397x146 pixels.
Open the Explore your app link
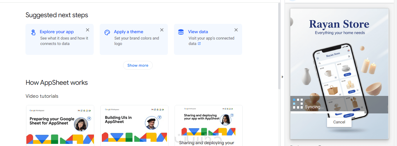(x=57, y=32)
